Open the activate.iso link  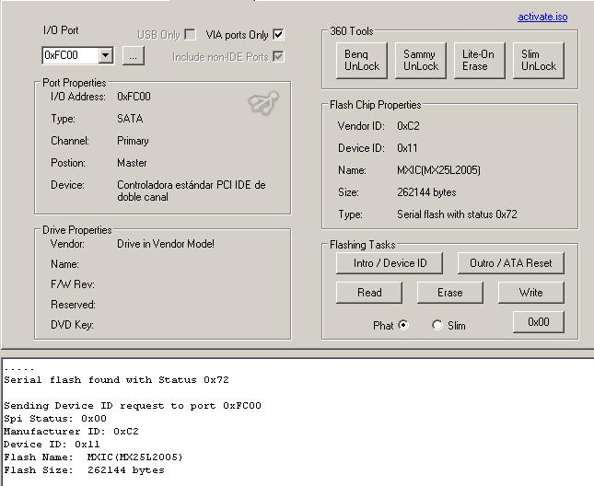pyautogui.click(x=542, y=17)
